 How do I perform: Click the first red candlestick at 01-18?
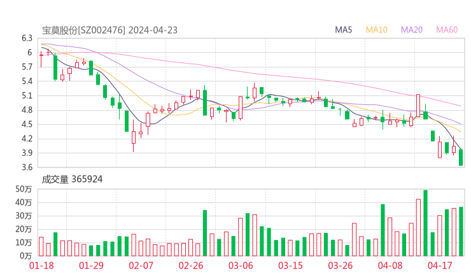coord(41,59)
